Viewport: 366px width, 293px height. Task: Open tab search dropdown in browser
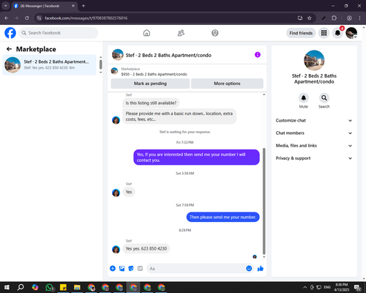click(x=6, y=6)
